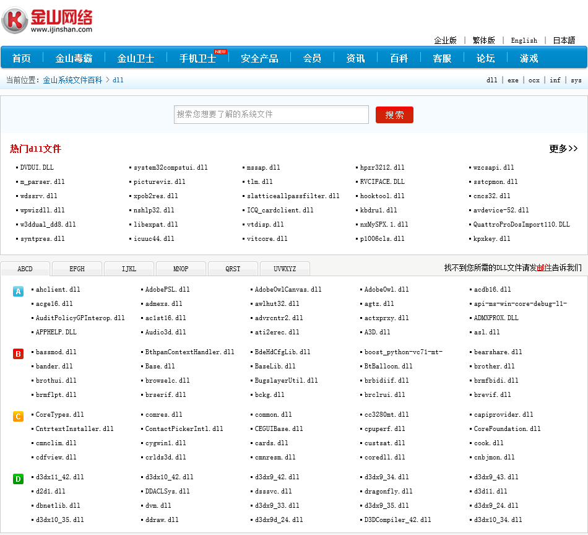Open BugslayerUtil.dll link

coord(286,380)
